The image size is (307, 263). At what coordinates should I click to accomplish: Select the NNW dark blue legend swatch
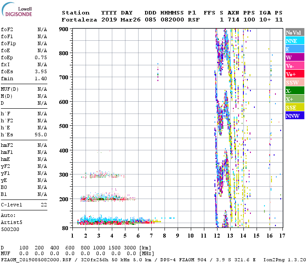click(295, 116)
